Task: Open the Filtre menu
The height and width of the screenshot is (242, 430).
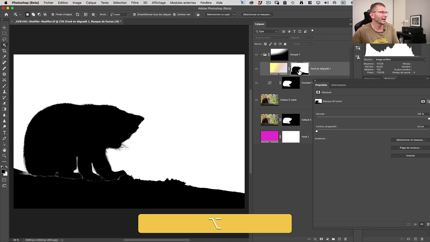Action: (x=135, y=3)
